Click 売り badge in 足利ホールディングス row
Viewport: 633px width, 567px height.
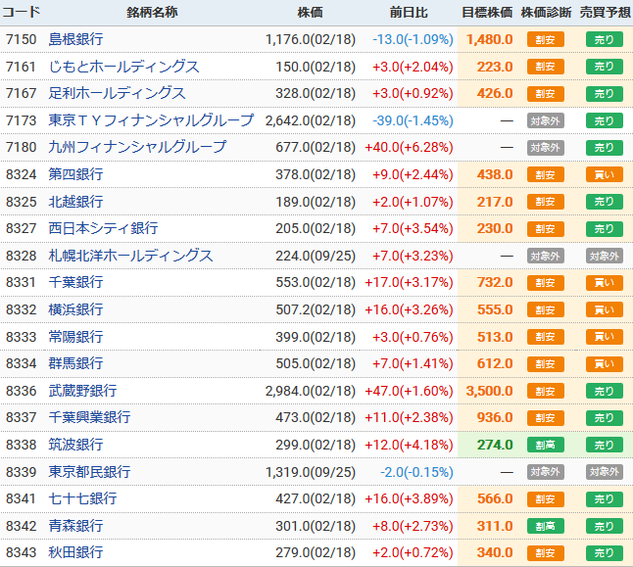coord(605,94)
